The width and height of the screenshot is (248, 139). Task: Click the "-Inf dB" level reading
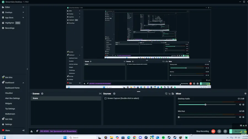241,111
